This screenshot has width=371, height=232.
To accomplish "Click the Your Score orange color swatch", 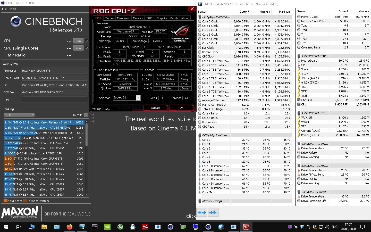I will coord(5,201).
